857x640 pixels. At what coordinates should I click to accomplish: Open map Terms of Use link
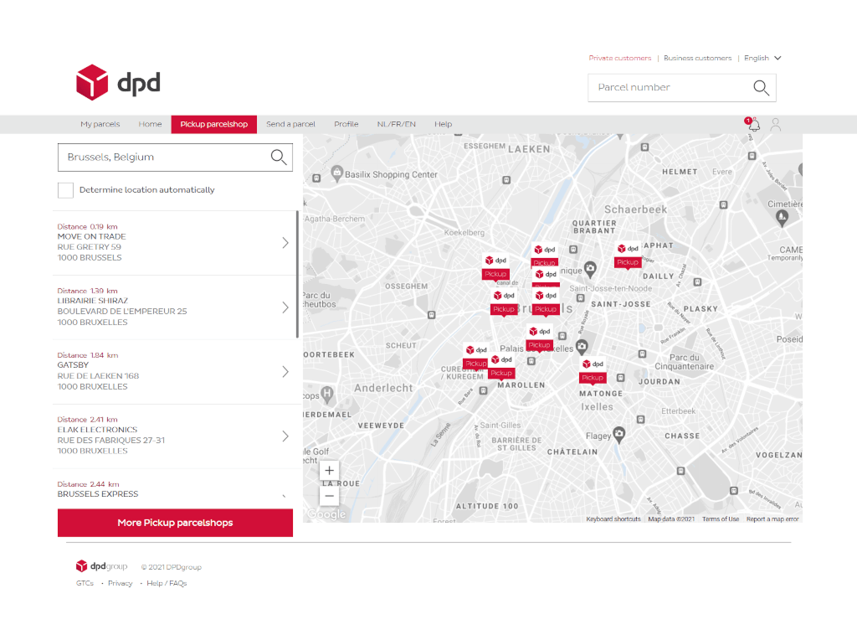[x=721, y=519]
